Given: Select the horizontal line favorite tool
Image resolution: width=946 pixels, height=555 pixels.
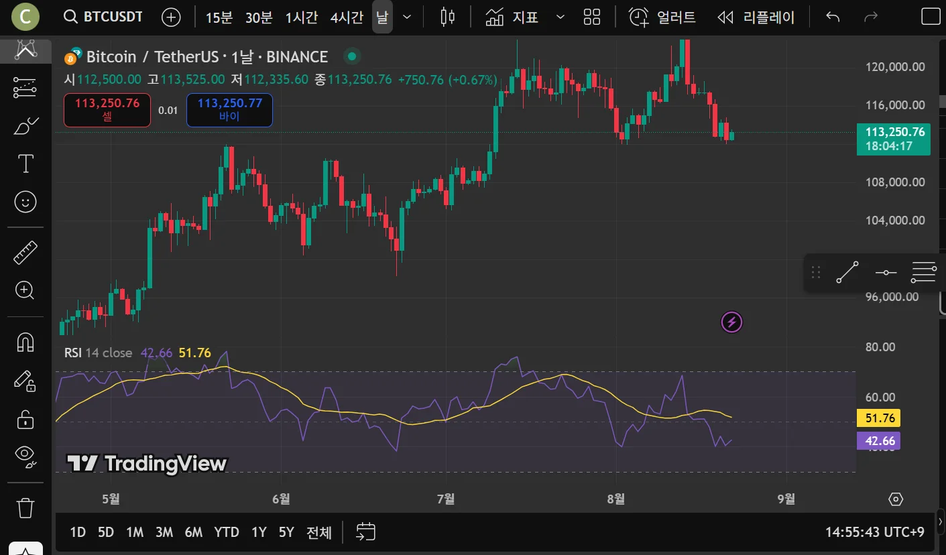Looking at the screenshot, I should 886,273.
